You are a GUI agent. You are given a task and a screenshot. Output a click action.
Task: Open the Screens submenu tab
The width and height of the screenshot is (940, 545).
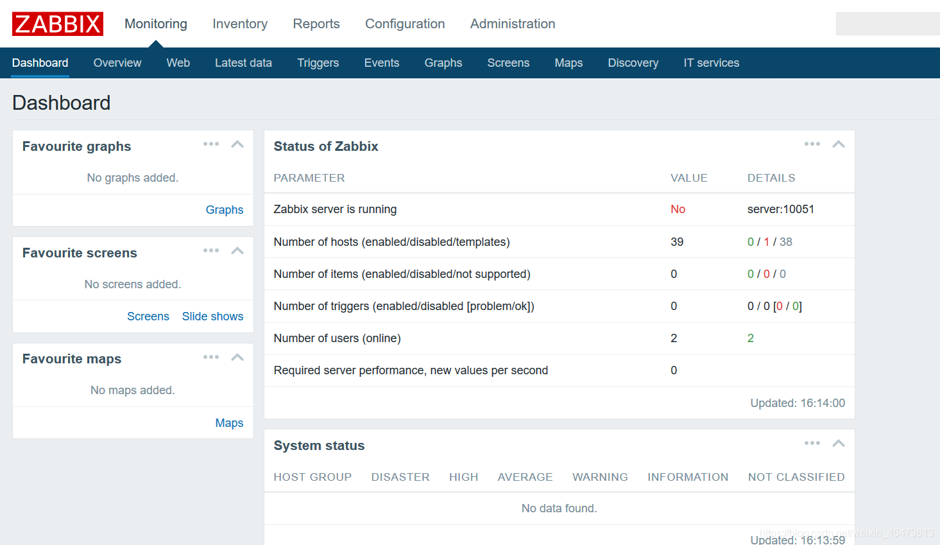coord(508,63)
